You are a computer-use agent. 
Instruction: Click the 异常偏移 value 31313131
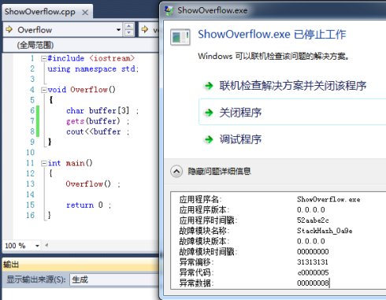313,262
